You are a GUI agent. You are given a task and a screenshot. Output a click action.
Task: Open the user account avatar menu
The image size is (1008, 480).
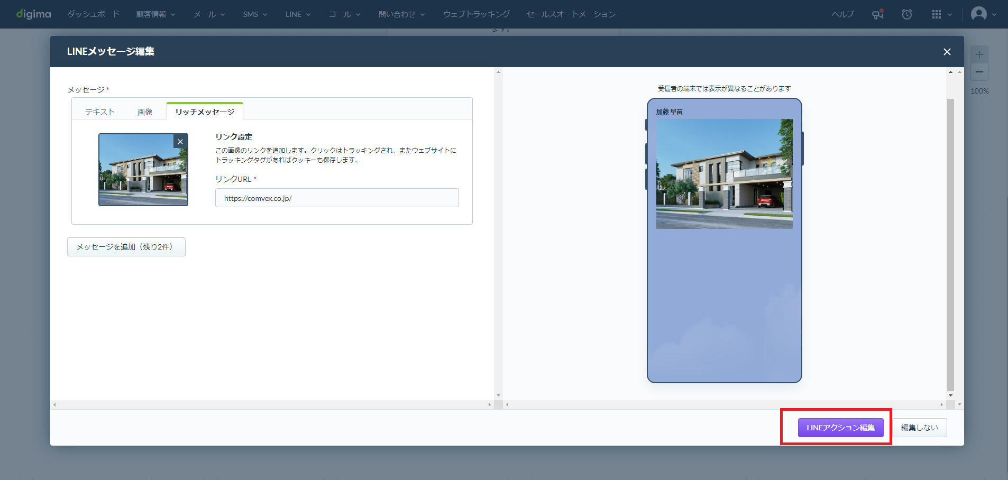[983, 14]
